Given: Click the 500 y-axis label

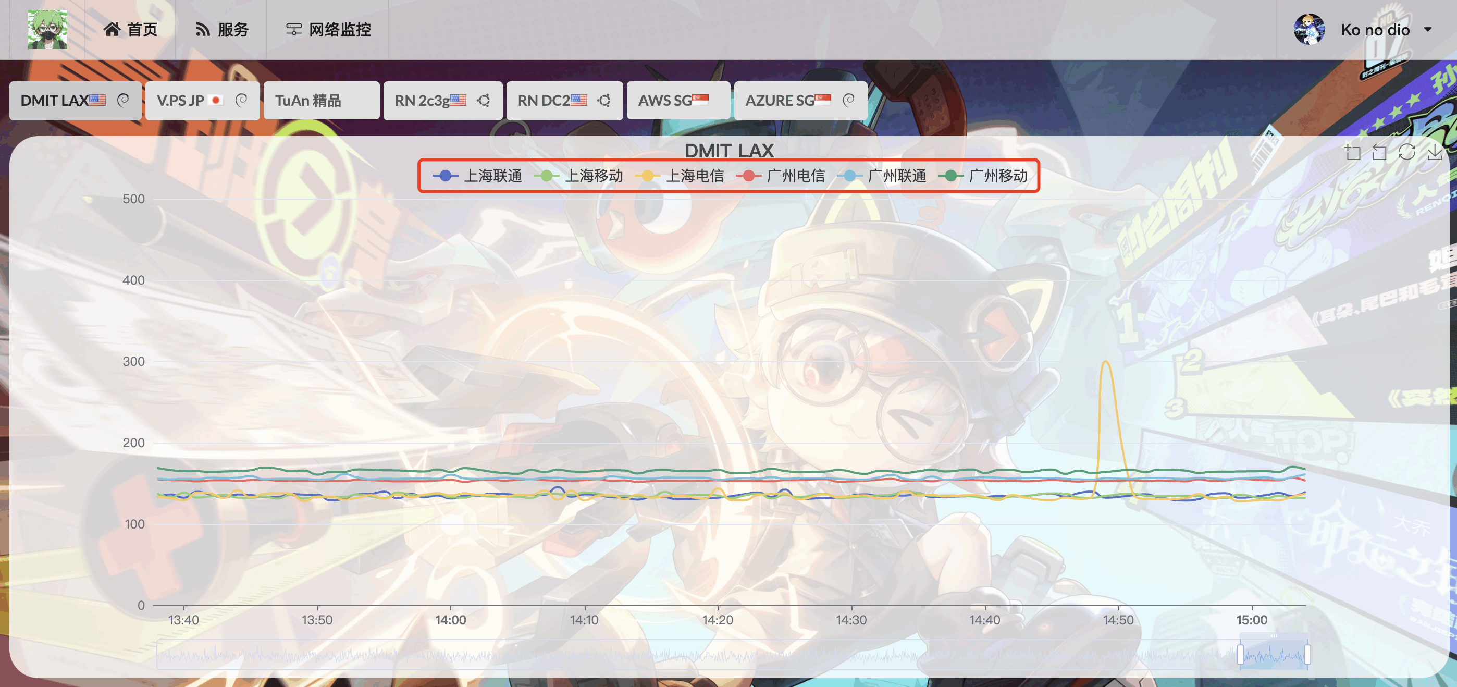Looking at the screenshot, I should (133, 199).
